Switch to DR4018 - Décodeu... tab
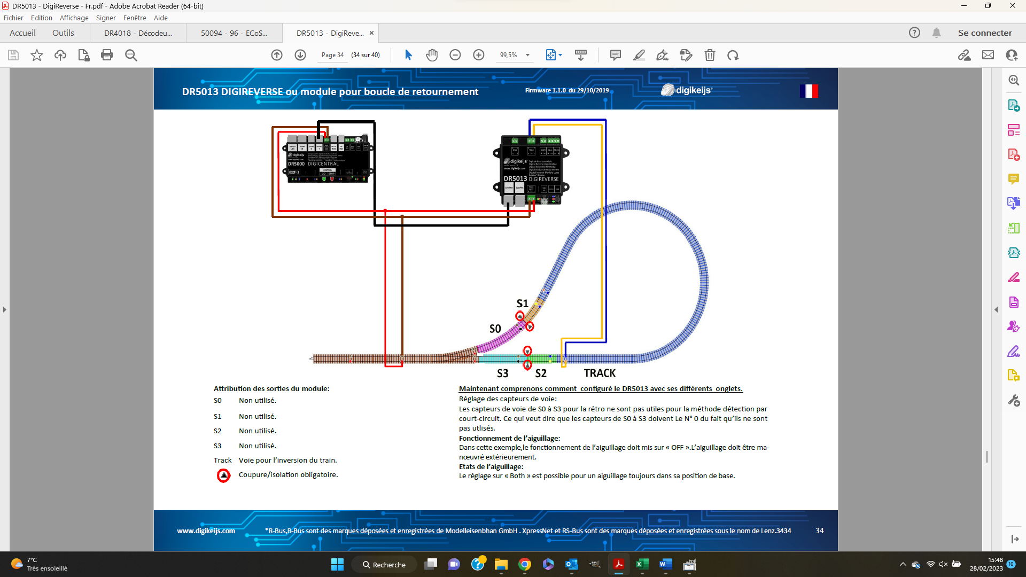This screenshot has height=577, width=1026. click(138, 33)
